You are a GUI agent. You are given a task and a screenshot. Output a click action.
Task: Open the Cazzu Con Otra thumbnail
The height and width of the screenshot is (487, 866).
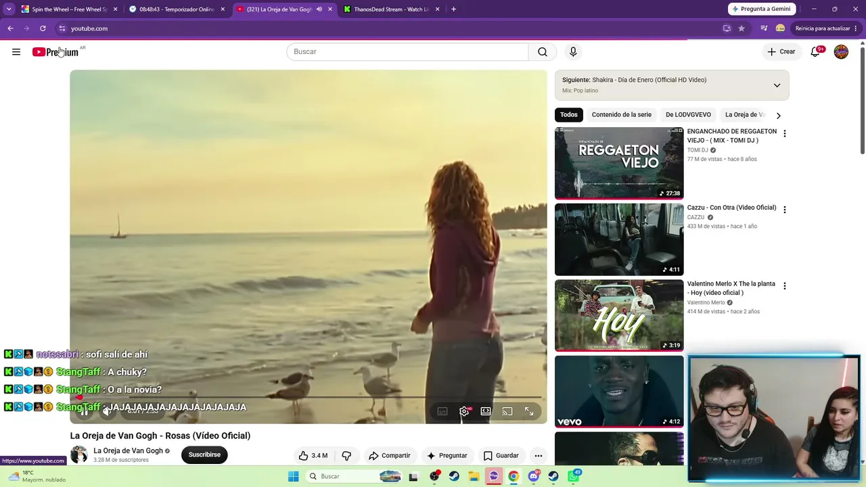pyautogui.click(x=619, y=239)
